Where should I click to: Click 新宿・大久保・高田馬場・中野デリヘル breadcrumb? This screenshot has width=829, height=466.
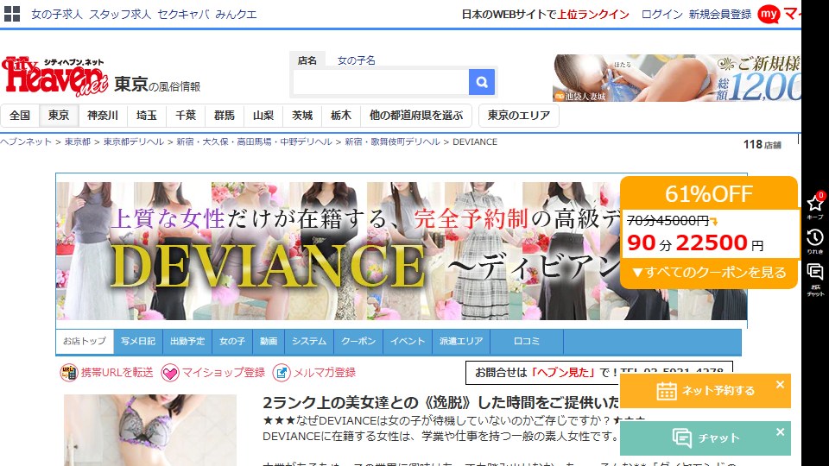(254, 142)
